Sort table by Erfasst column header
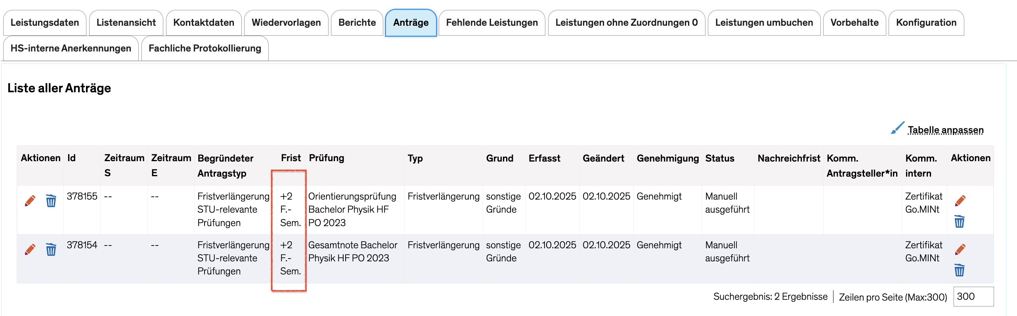 [544, 158]
